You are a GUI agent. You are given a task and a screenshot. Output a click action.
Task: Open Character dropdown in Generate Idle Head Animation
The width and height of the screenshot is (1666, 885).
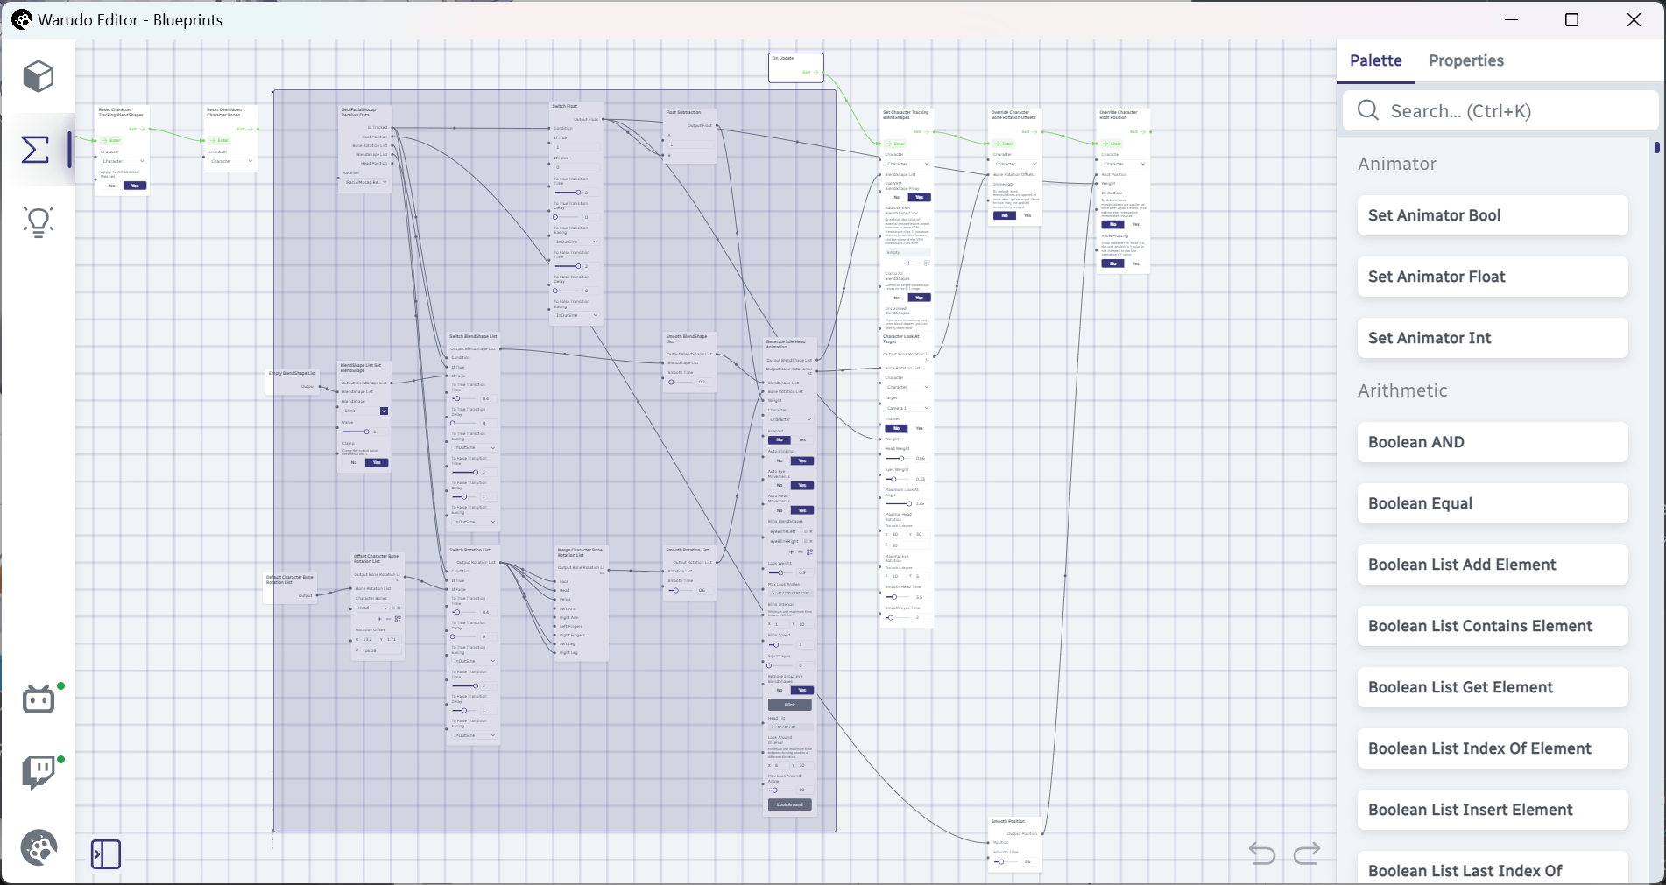coord(790,419)
